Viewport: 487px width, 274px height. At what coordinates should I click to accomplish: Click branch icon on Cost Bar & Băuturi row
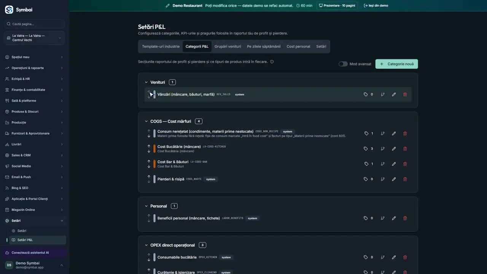383,164
